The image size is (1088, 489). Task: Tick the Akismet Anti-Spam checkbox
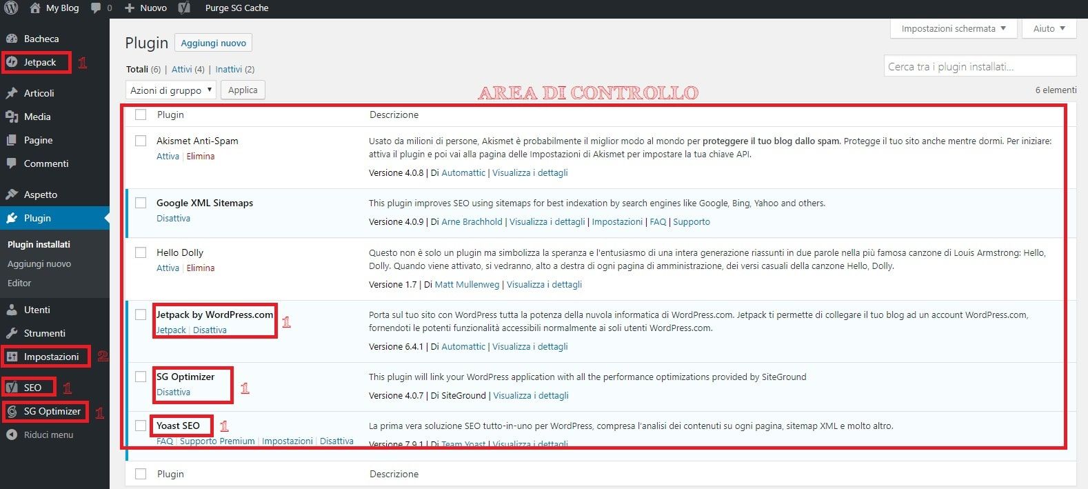pos(141,141)
